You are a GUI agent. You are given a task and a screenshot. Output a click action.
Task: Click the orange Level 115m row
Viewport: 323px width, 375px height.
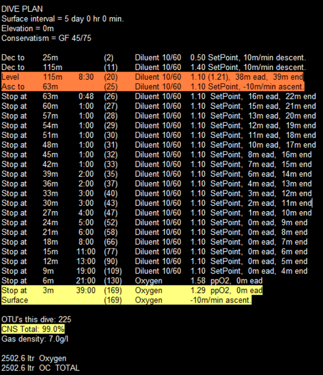tap(153, 77)
